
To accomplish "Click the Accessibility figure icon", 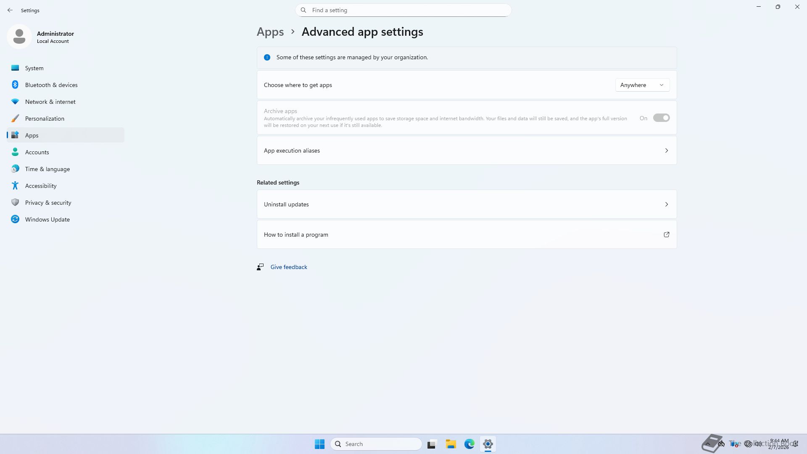I will [15, 186].
